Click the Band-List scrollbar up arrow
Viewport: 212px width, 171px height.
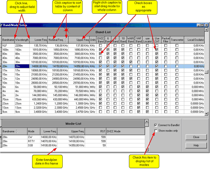tap(206, 30)
